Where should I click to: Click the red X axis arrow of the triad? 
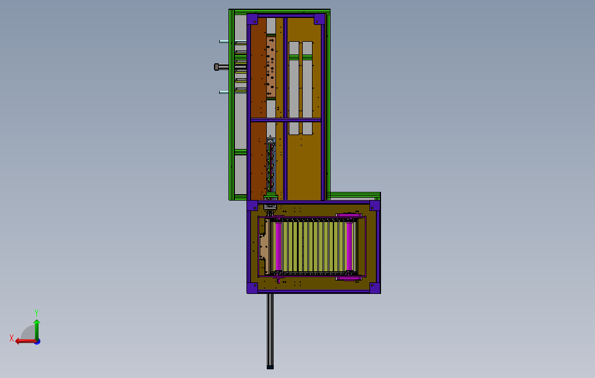pos(26,341)
